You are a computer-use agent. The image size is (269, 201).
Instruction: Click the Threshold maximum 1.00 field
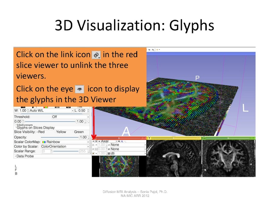click(x=81, y=122)
